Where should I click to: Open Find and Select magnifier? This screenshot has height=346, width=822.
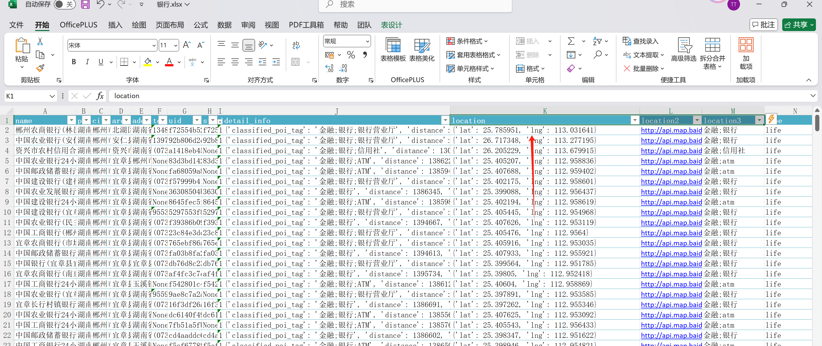(x=597, y=55)
